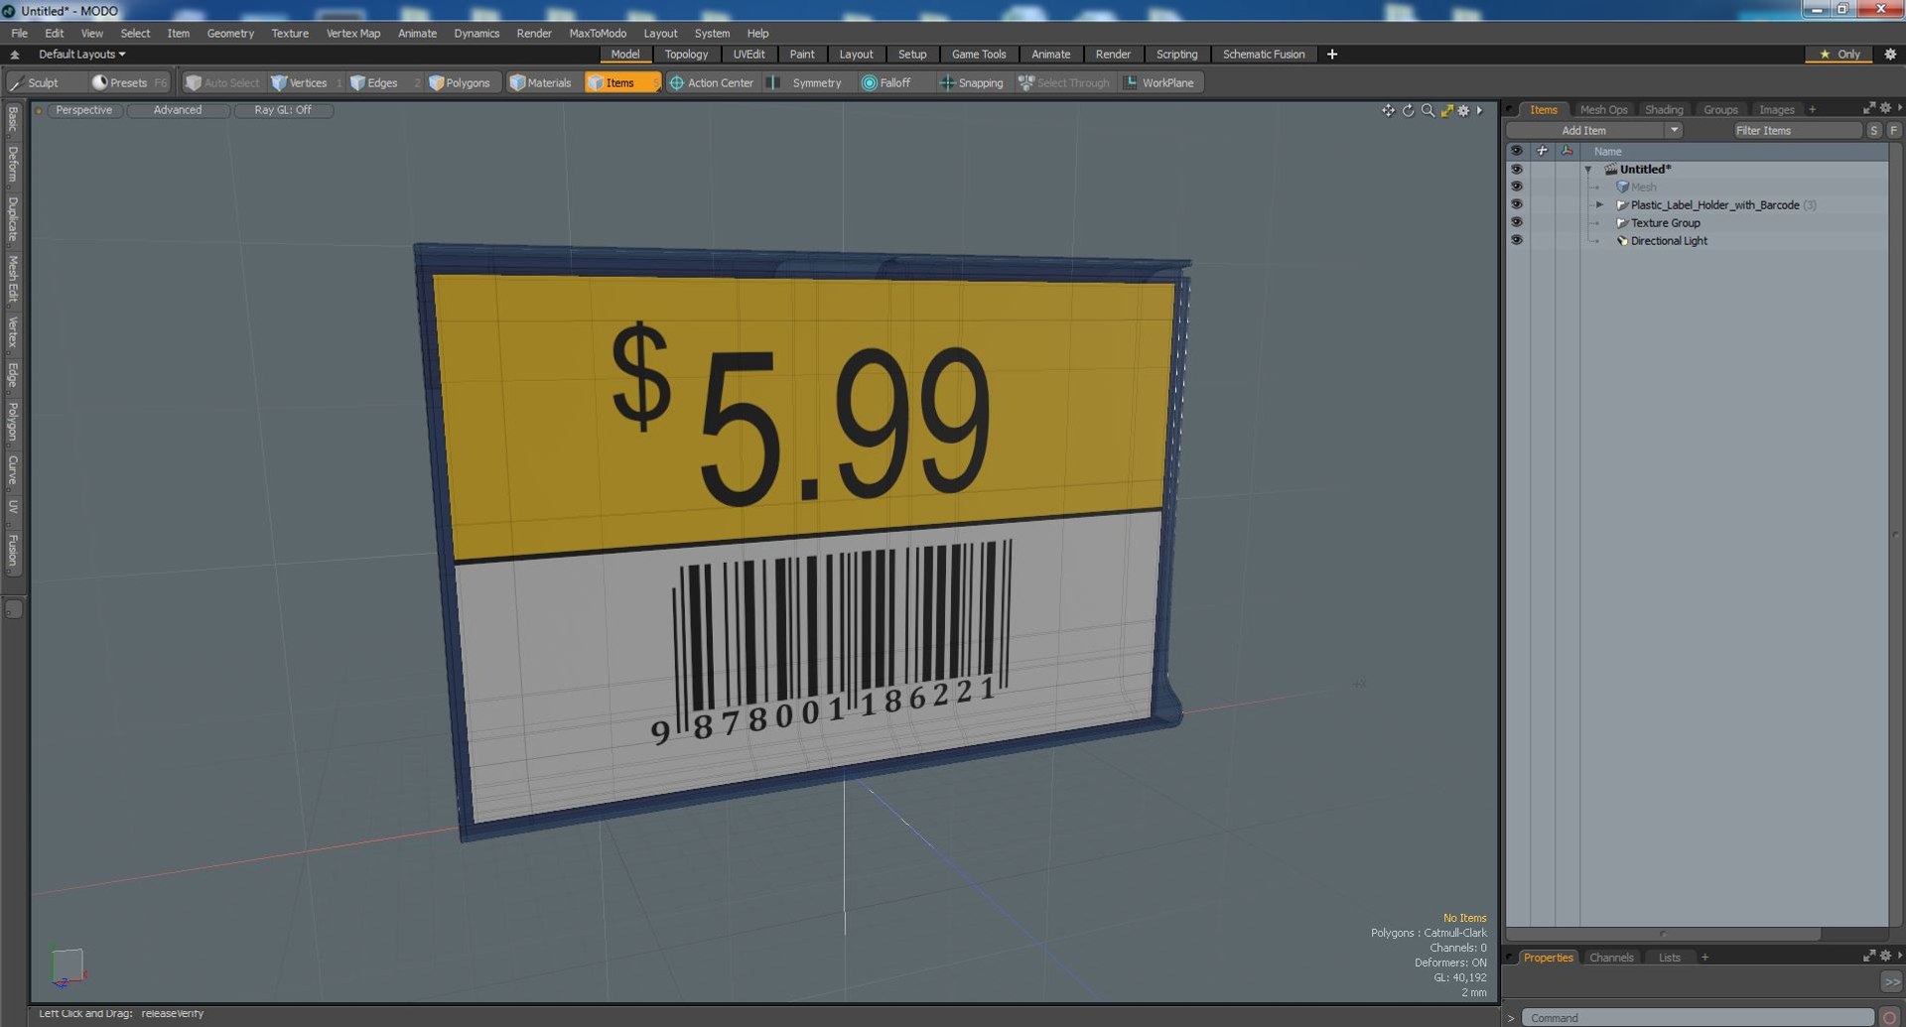Click the viewport rotate icon

click(1408, 110)
